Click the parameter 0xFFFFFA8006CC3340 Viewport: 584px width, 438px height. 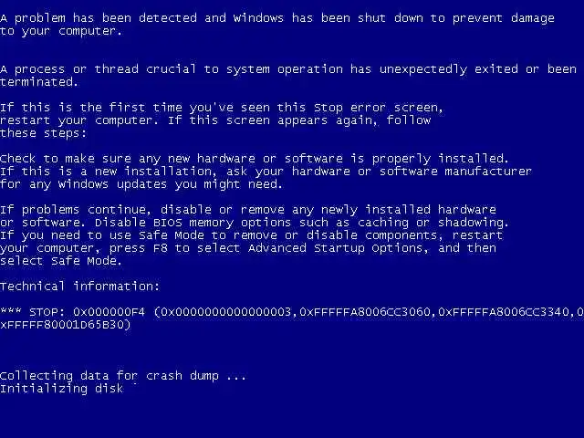tap(504, 312)
